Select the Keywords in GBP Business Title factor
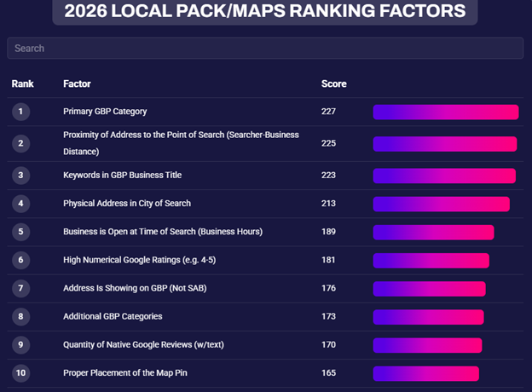This screenshot has width=532, height=392. 122,176
